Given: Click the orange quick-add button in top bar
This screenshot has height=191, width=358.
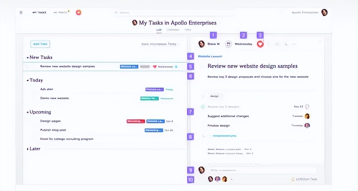Looking at the screenshot, I should click(x=78, y=12).
